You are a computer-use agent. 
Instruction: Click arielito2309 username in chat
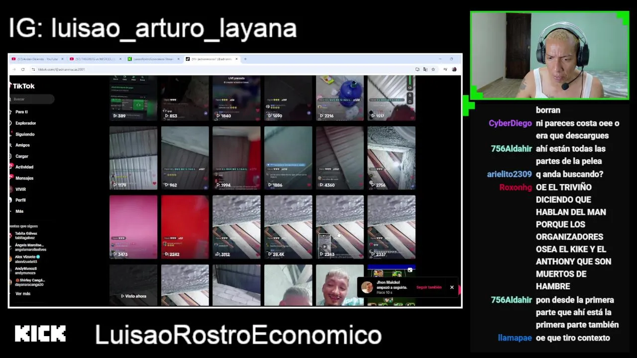point(510,175)
